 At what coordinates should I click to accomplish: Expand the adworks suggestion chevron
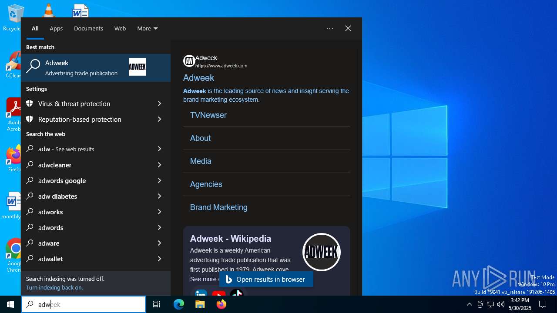tap(159, 212)
